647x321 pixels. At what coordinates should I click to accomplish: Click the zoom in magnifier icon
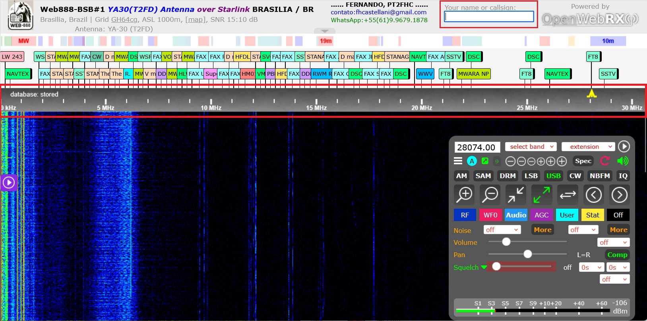click(x=464, y=195)
